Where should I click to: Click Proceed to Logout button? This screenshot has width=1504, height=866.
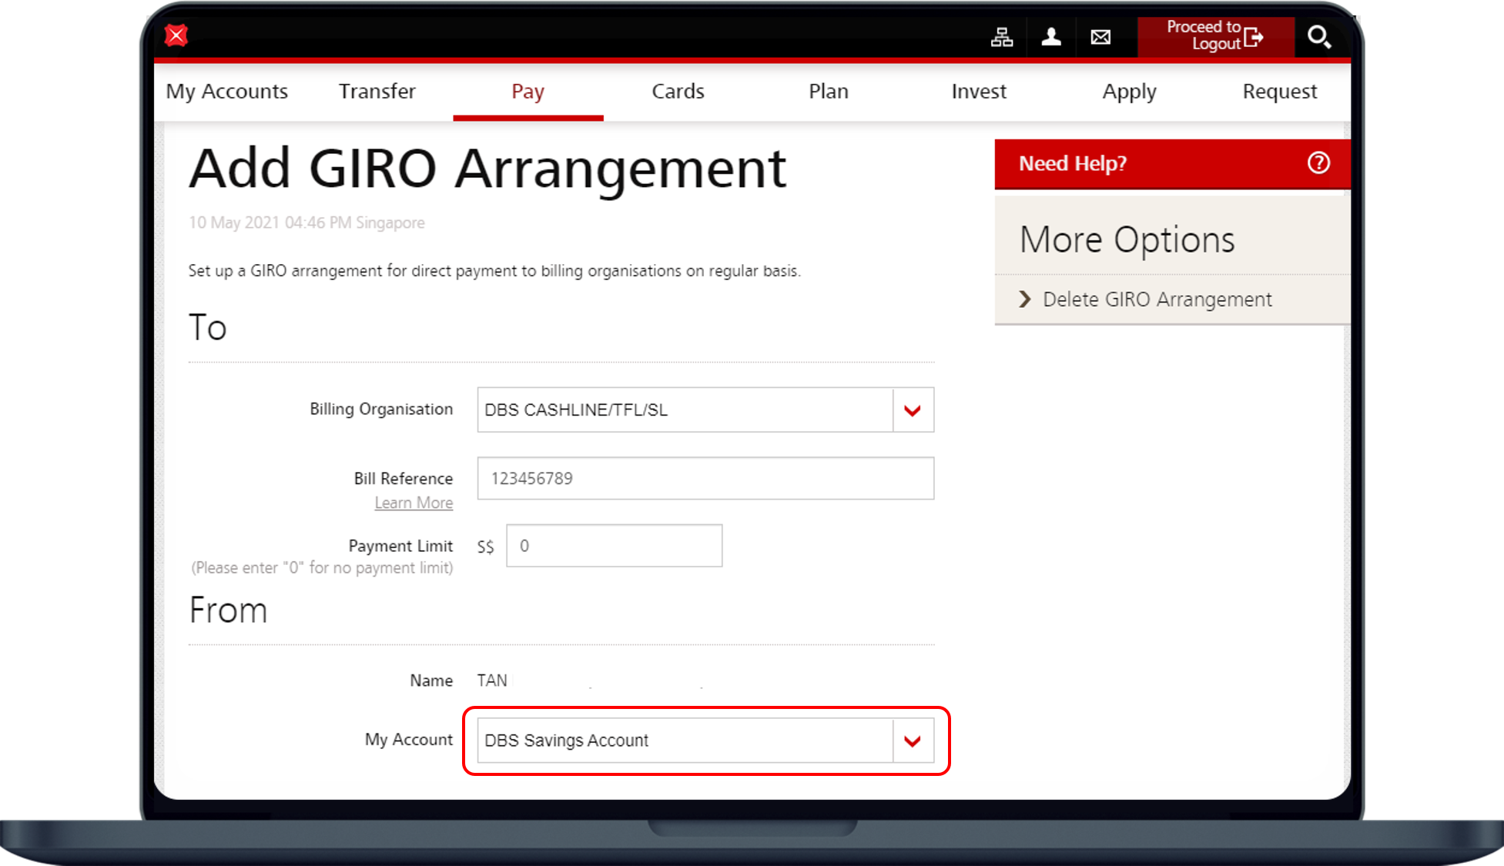(1214, 36)
